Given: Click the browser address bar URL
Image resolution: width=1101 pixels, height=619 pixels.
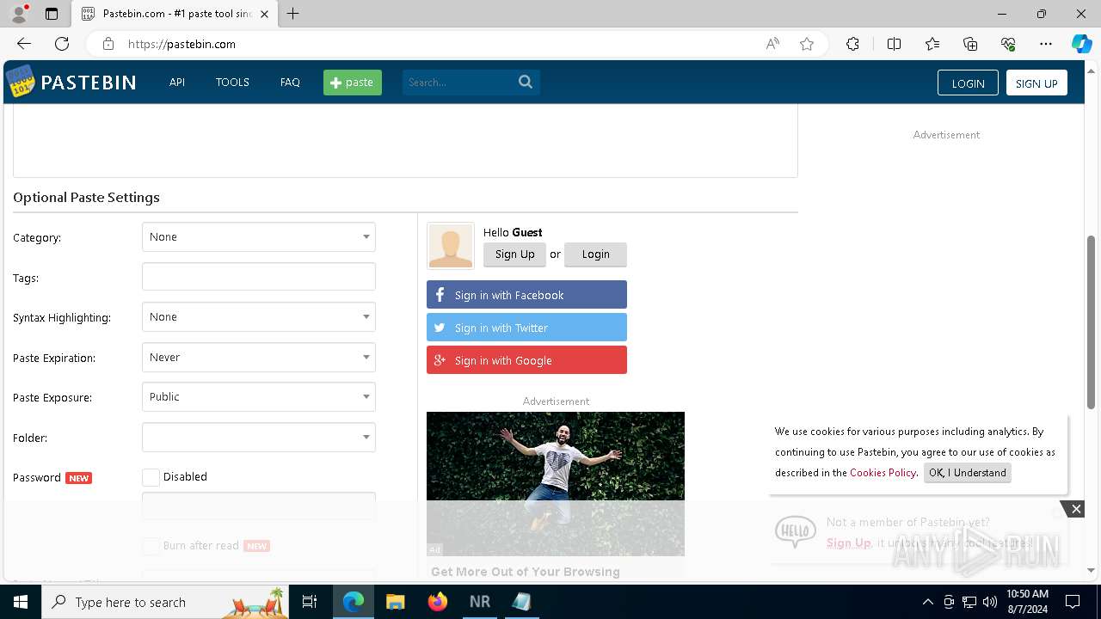Looking at the screenshot, I should (x=181, y=44).
